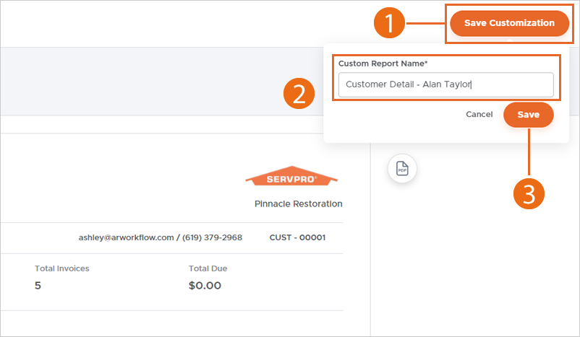Click the orange step 3 marker
The height and width of the screenshot is (337, 580).
pyautogui.click(x=529, y=194)
